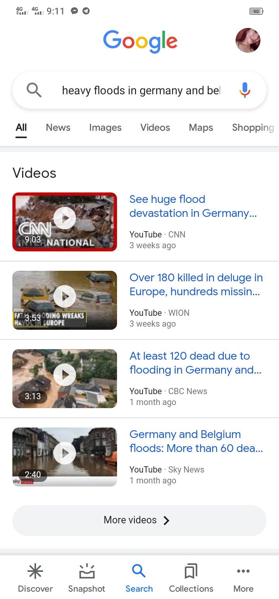Open the Discover asterisk icon

point(35,571)
